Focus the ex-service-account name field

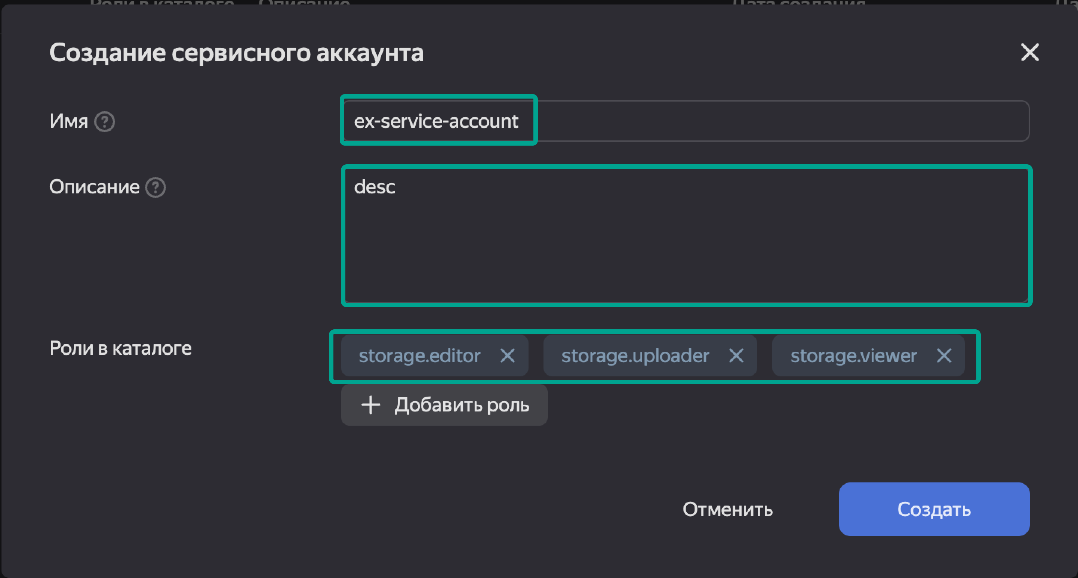[x=436, y=121]
